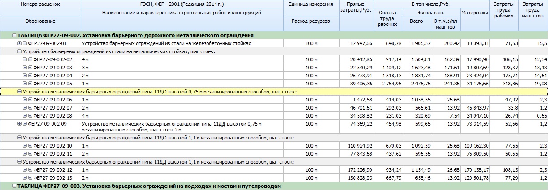Select row ФЕР27-09-002-11

[274, 154]
